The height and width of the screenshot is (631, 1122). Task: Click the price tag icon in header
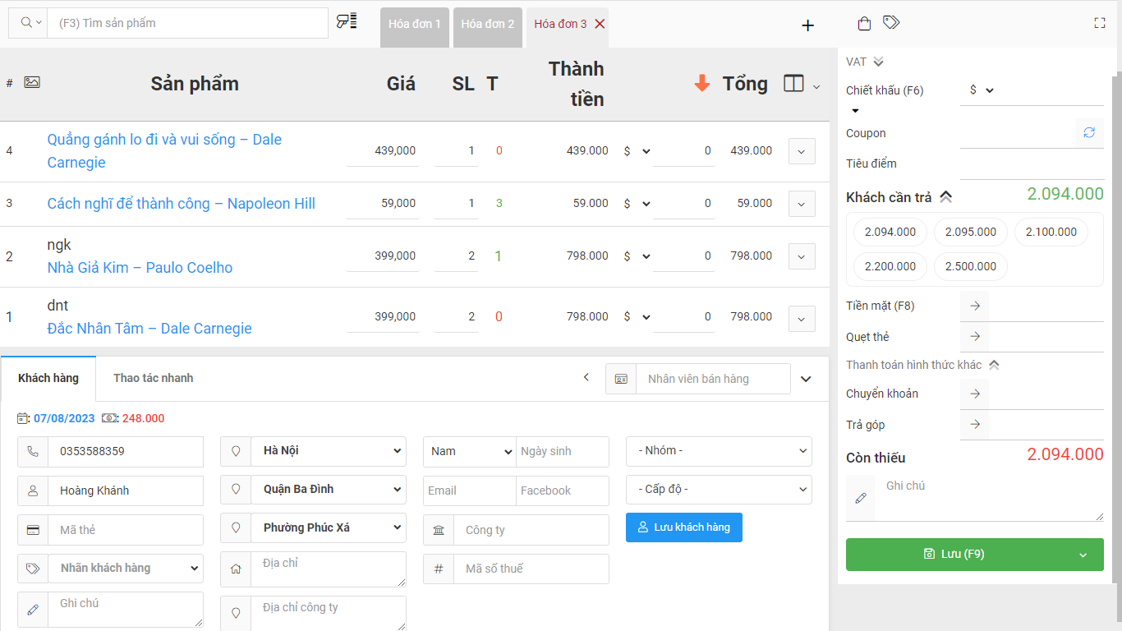coord(891,22)
